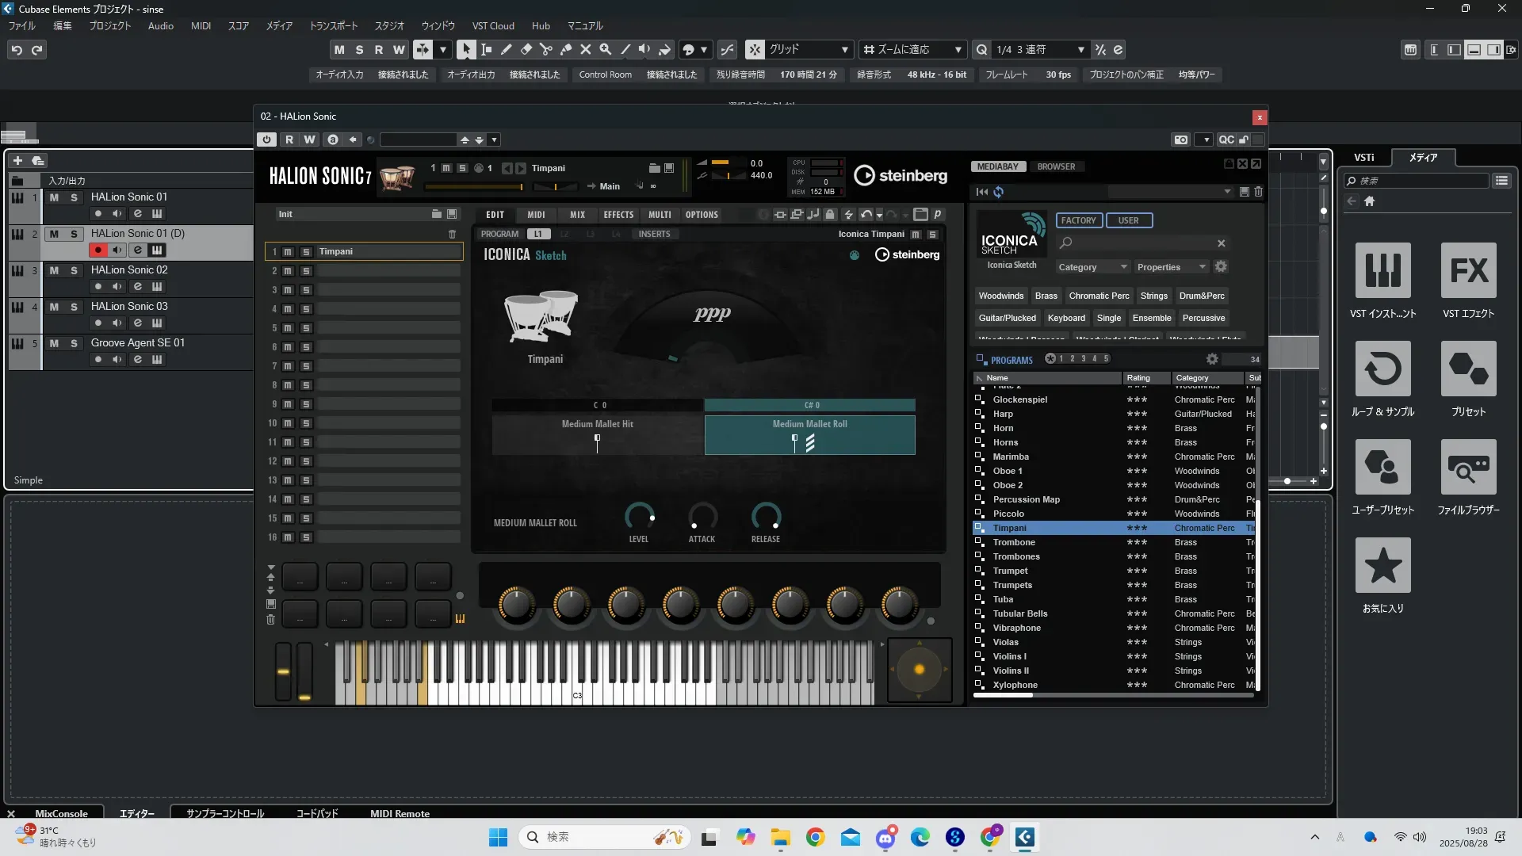Image resolution: width=1522 pixels, height=856 pixels.
Task: Select the Draw pencil tool
Action: click(x=506, y=49)
